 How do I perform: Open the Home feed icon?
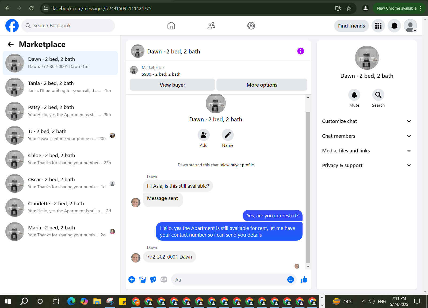tap(171, 26)
